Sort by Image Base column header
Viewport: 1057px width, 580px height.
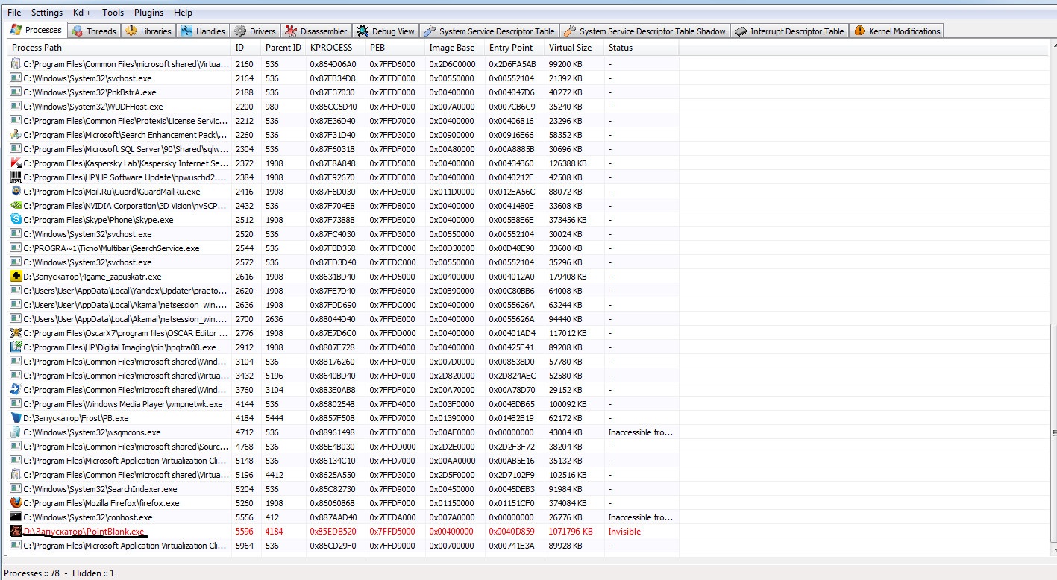pyautogui.click(x=455, y=48)
